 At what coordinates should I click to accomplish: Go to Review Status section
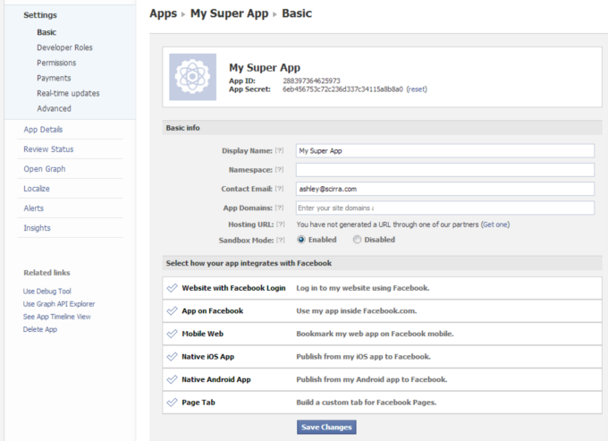pyautogui.click(x=48, y=149)
